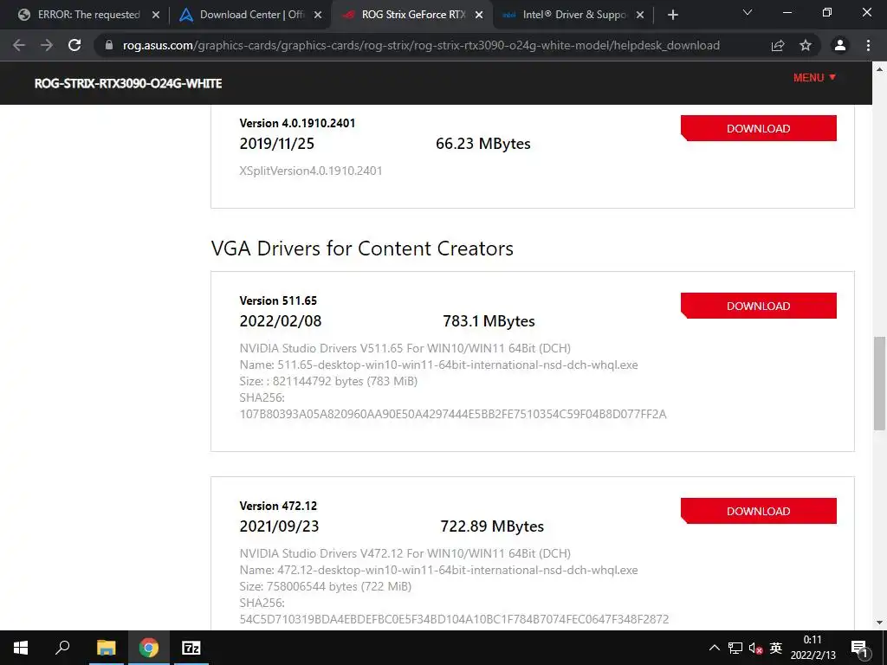Download Studio driver version 472.12
887x665 pixels.
coord(759,511)
